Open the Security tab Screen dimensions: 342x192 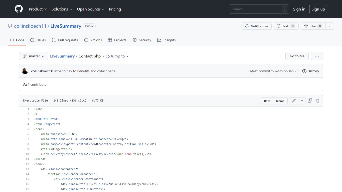(142, 40)
